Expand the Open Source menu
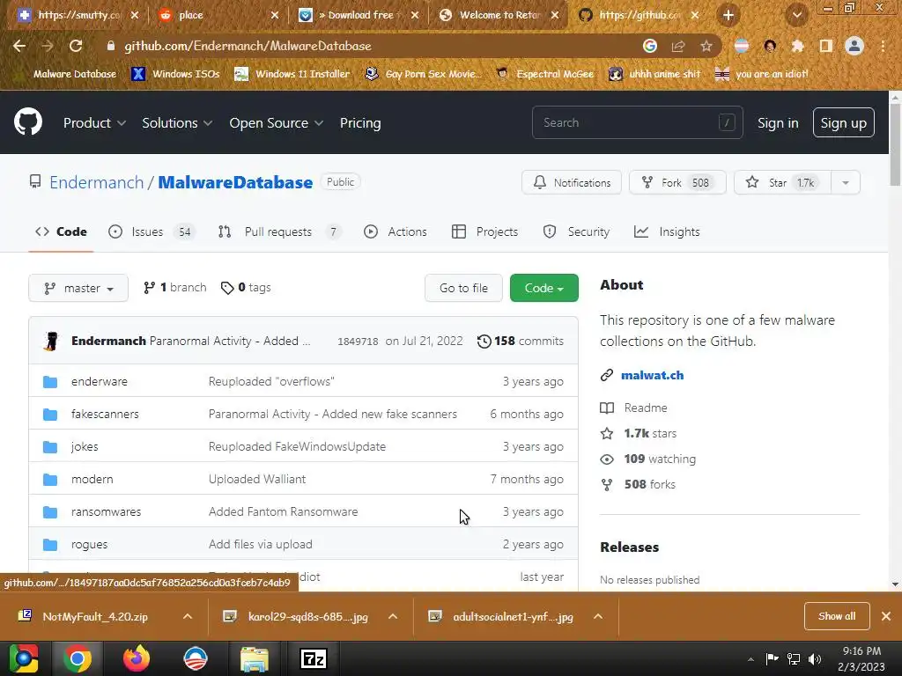This screenshot has width=902, height=676. [276, 123]
